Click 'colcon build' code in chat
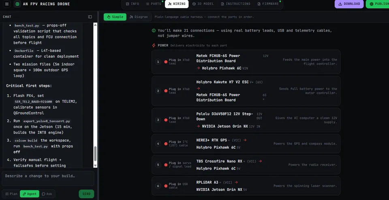 tap(26, 140)
